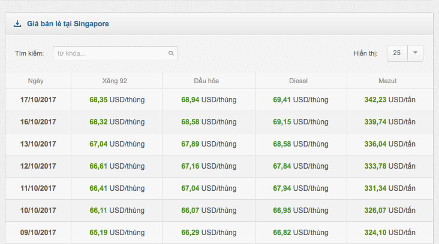
Task: Click Mazut price 324,10 USD/tấn
Action: point(390,232)
